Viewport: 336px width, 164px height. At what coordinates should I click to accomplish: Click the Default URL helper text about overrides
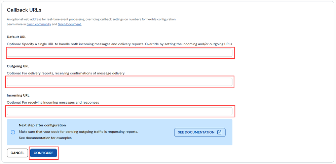[x=119, y=44]
